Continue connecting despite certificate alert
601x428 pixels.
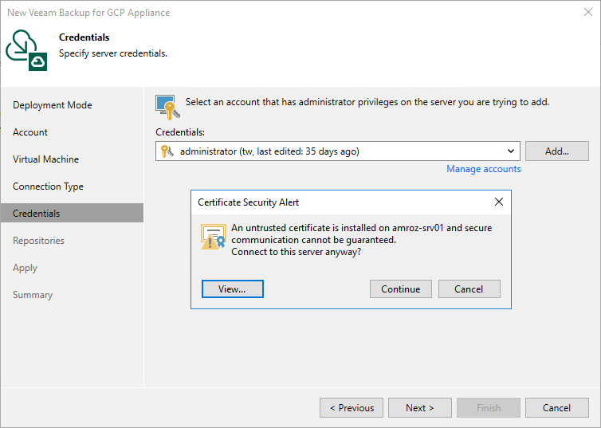[400, 289]
